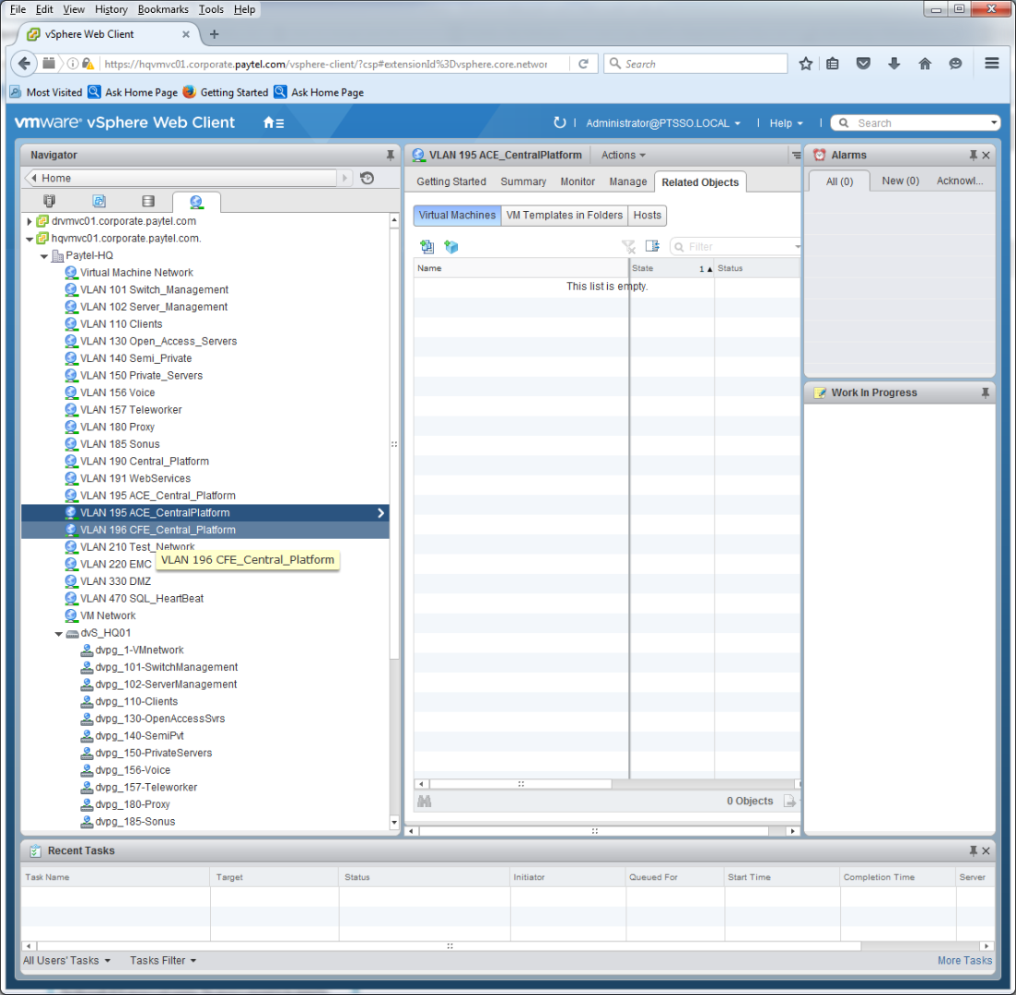This screenshot has height=995, width=1016.
Task: Switch to the Manage tab
Action: click(x=628, y=181)
